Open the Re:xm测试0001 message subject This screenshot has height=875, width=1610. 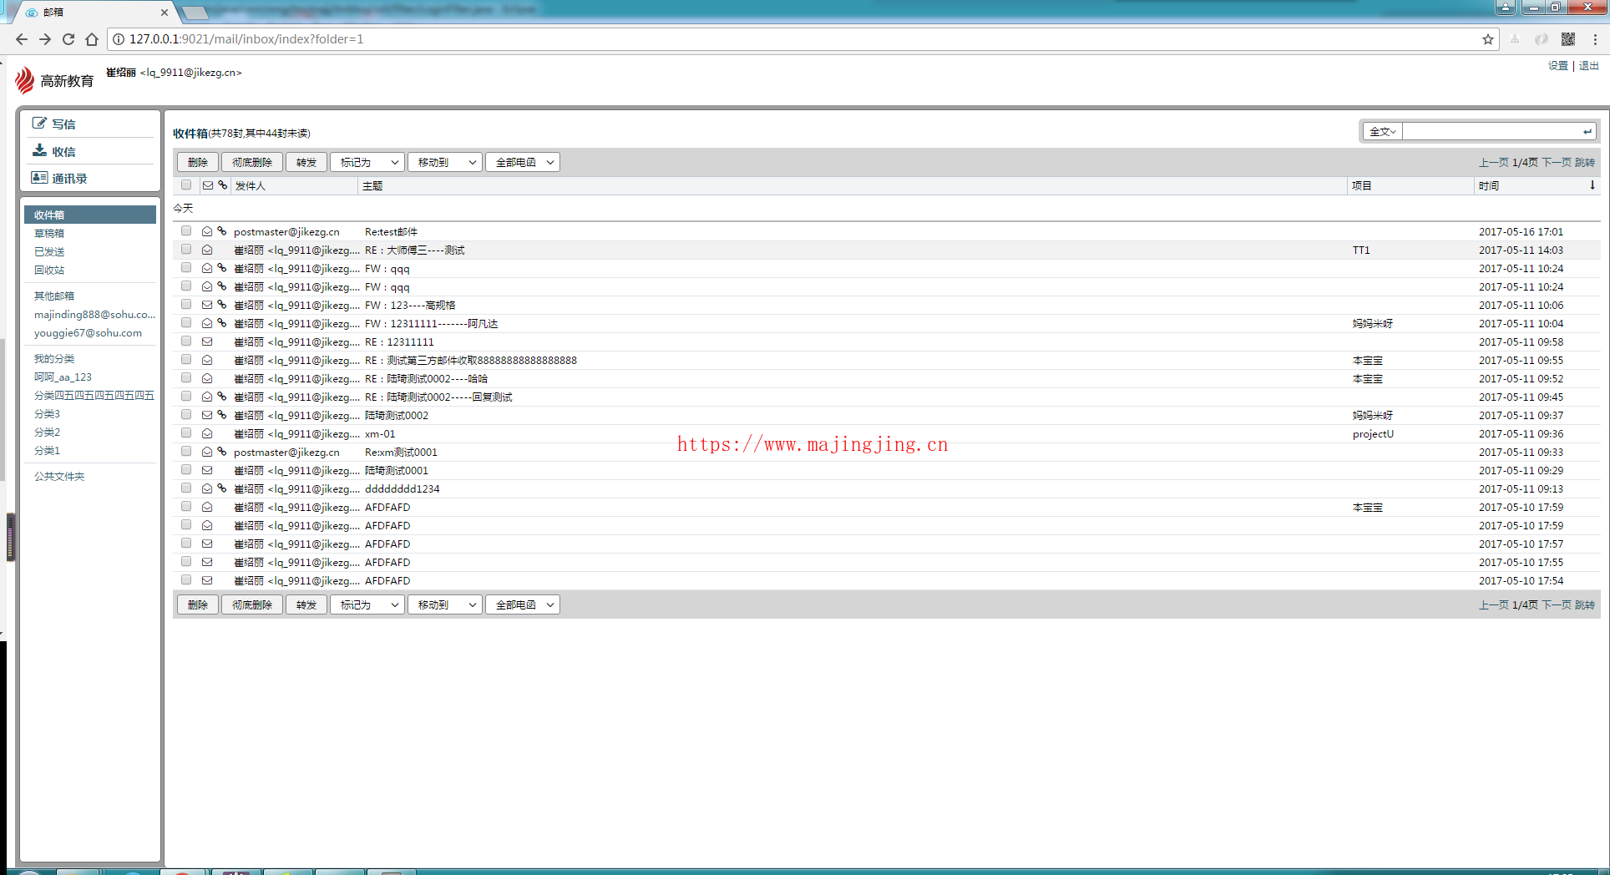point(401,452)
